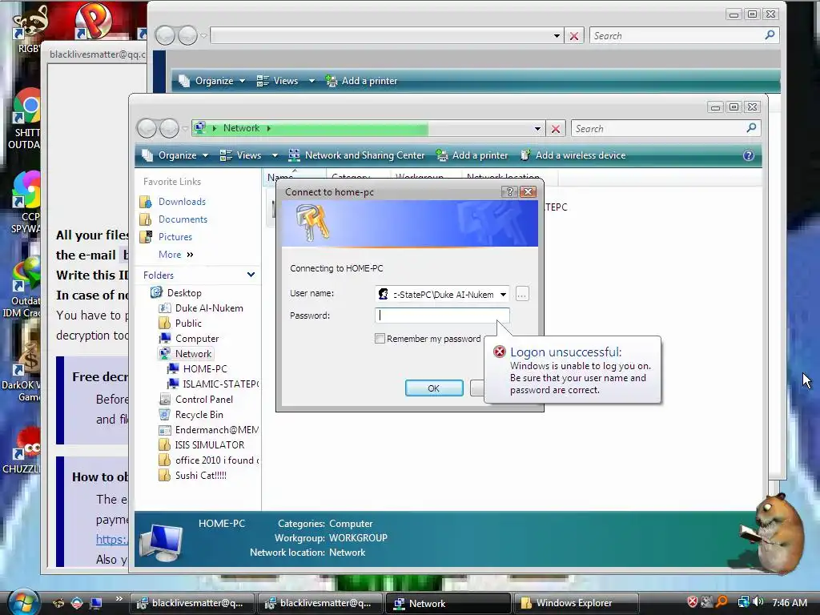Switch to first blacklivesmatter taskbar button
The width and height of the screenshot is (820, 615).
(x=191, y=603)
